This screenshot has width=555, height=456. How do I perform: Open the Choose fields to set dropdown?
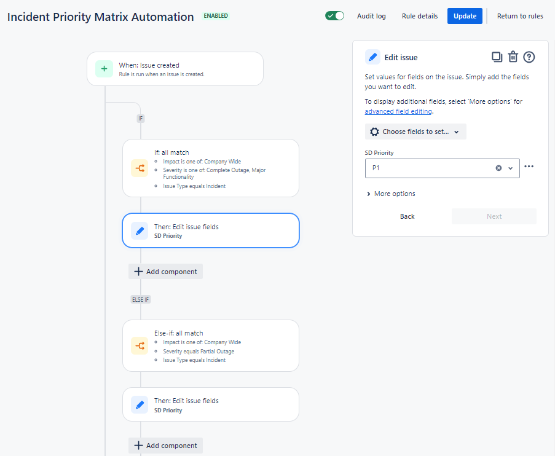tap(415, 131)
